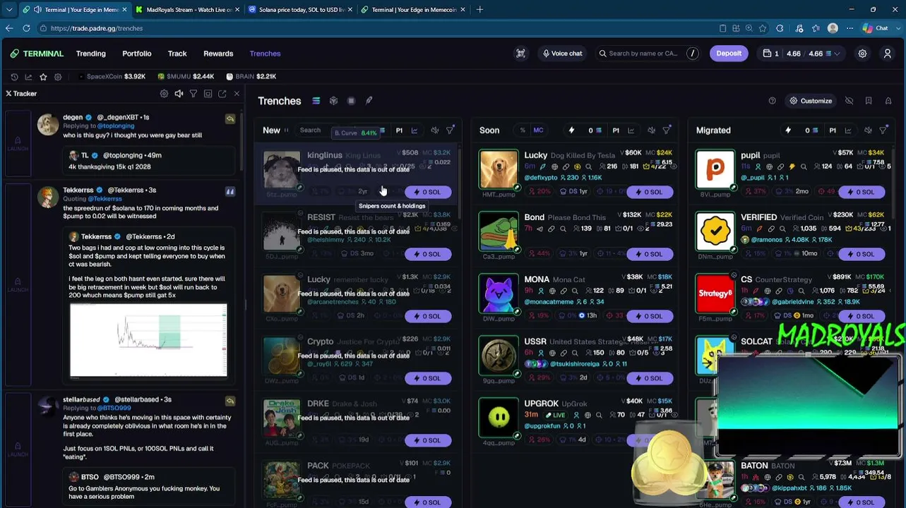Close the X Tracker panel

[x=237, y=94]
